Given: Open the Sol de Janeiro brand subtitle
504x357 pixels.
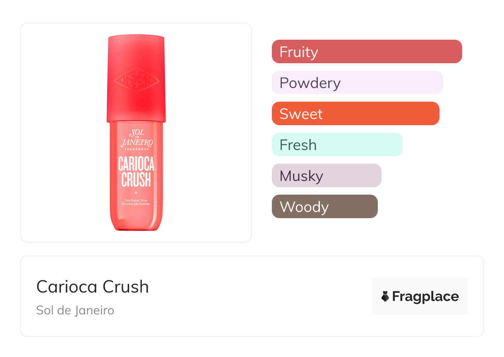Looking at the screenshot, I should coord(75,310).
